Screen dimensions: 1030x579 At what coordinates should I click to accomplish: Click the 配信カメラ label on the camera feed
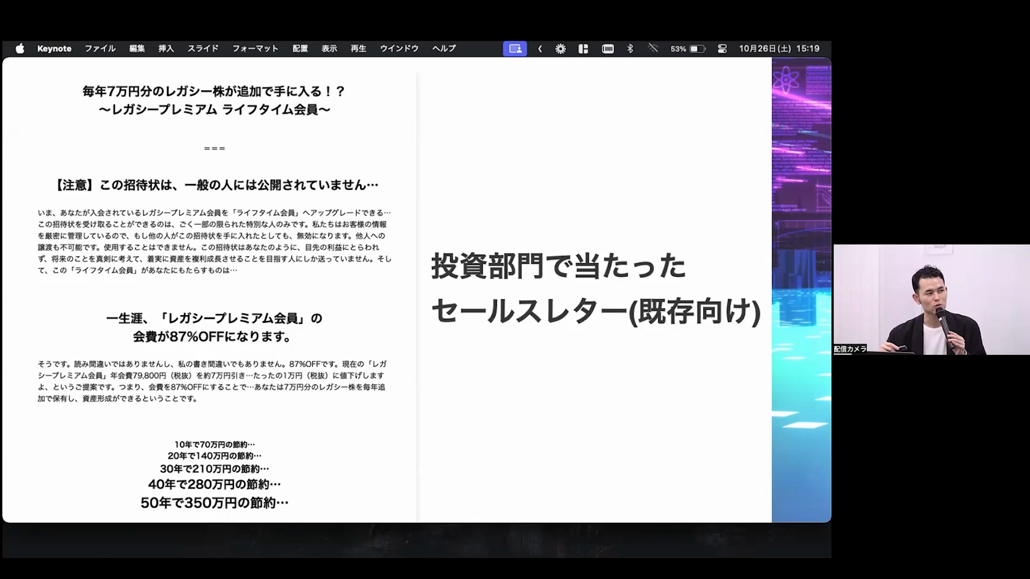pyautogui.click(x=850, y=349)
